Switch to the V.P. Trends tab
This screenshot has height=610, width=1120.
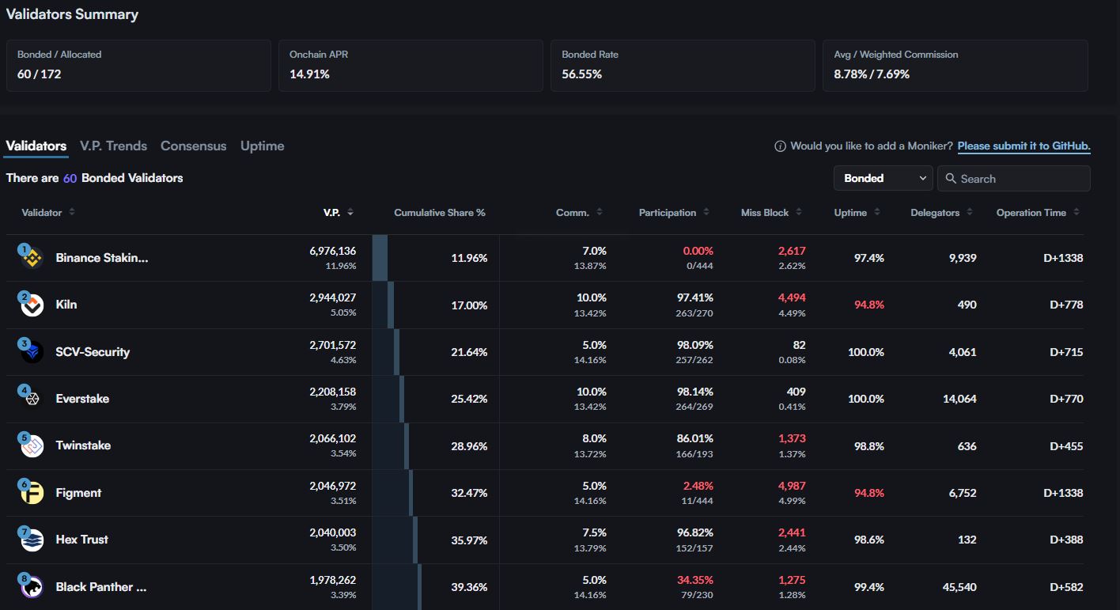tap(113, 146)
